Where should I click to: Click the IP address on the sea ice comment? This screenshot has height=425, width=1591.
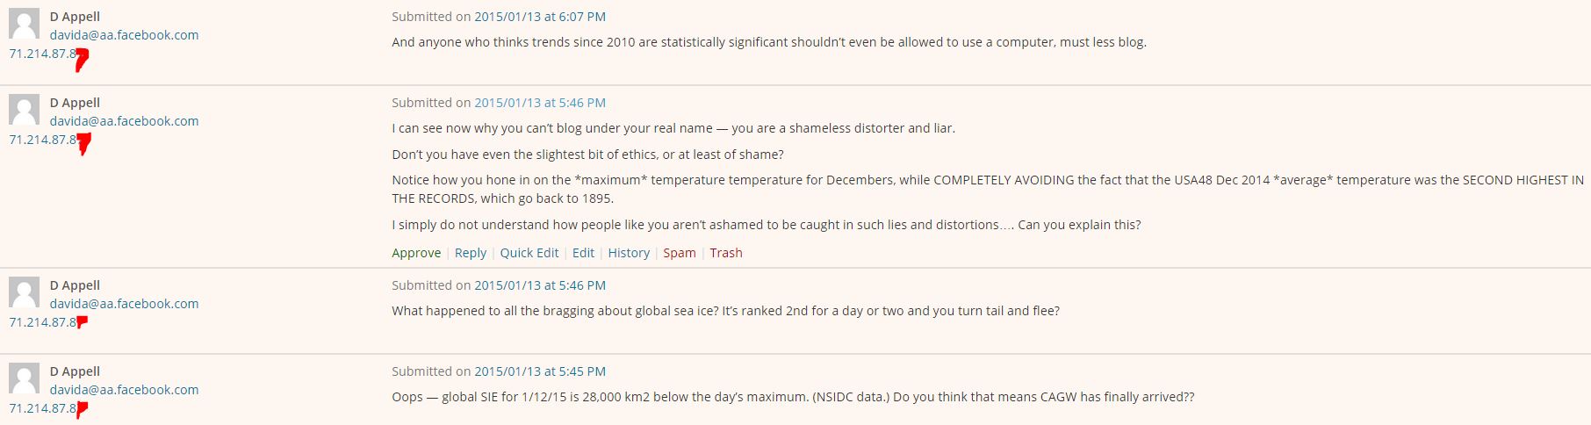pyautogui.click(x=42, y=322)
